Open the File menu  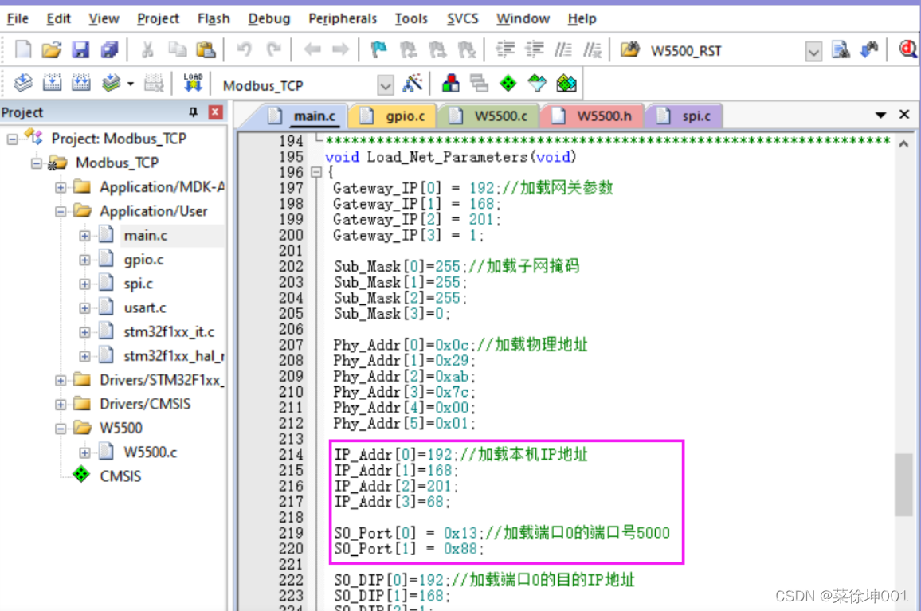pos(18,19)
